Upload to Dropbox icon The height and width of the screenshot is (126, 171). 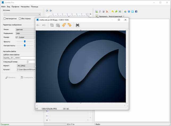pos(129,11)
